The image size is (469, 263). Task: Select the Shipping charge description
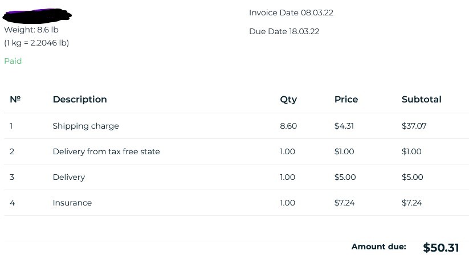[x=85, y=126]
